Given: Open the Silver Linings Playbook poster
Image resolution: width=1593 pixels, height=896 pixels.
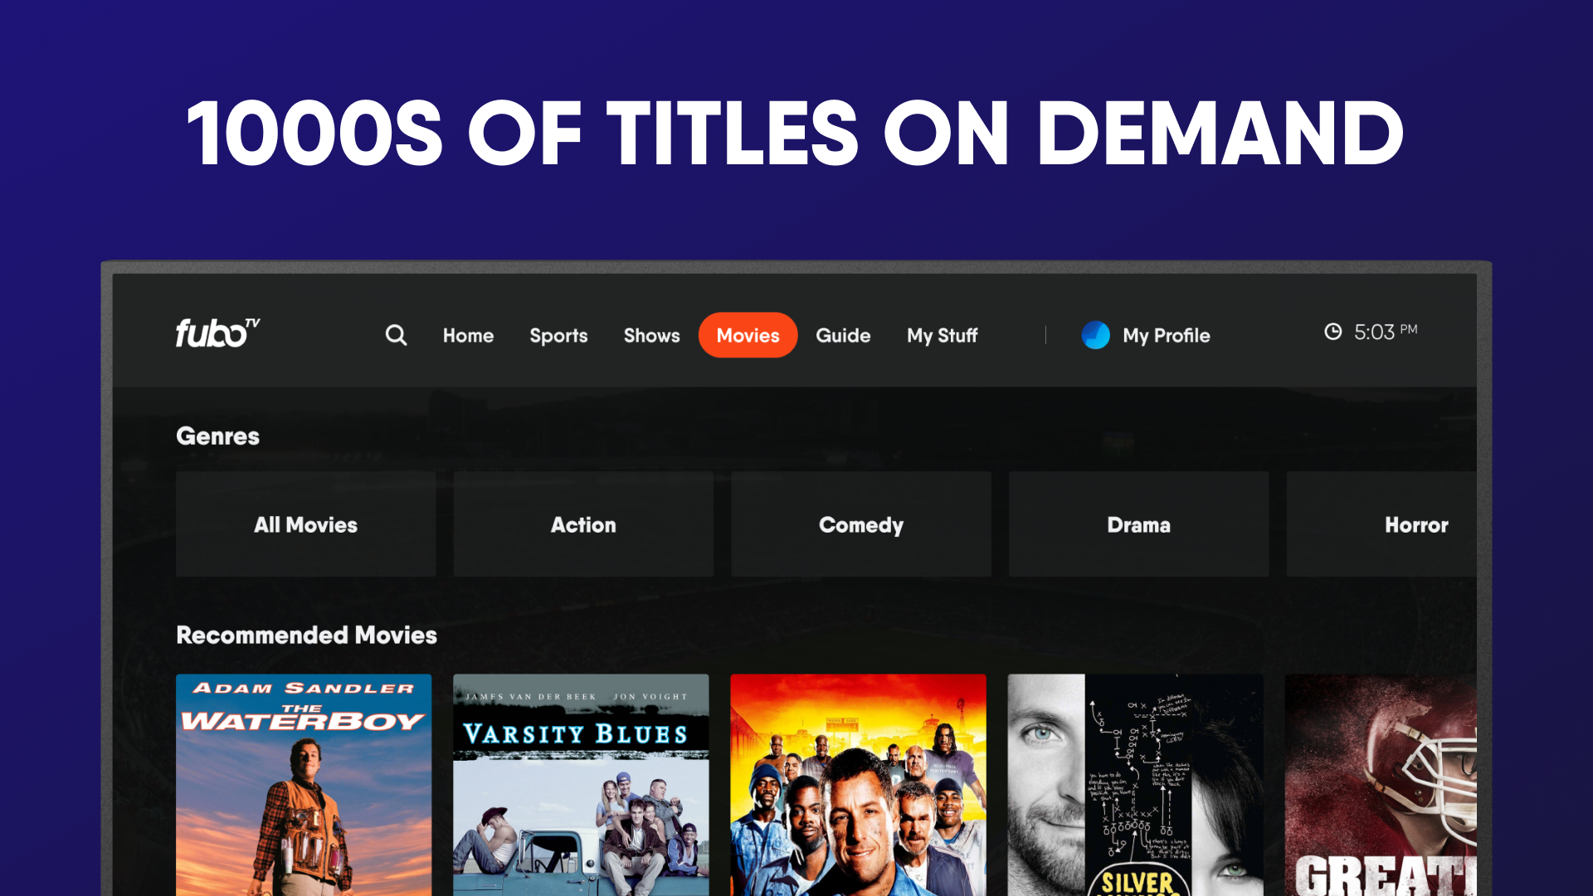Looking at the screenshot, I should point(1135,784).
